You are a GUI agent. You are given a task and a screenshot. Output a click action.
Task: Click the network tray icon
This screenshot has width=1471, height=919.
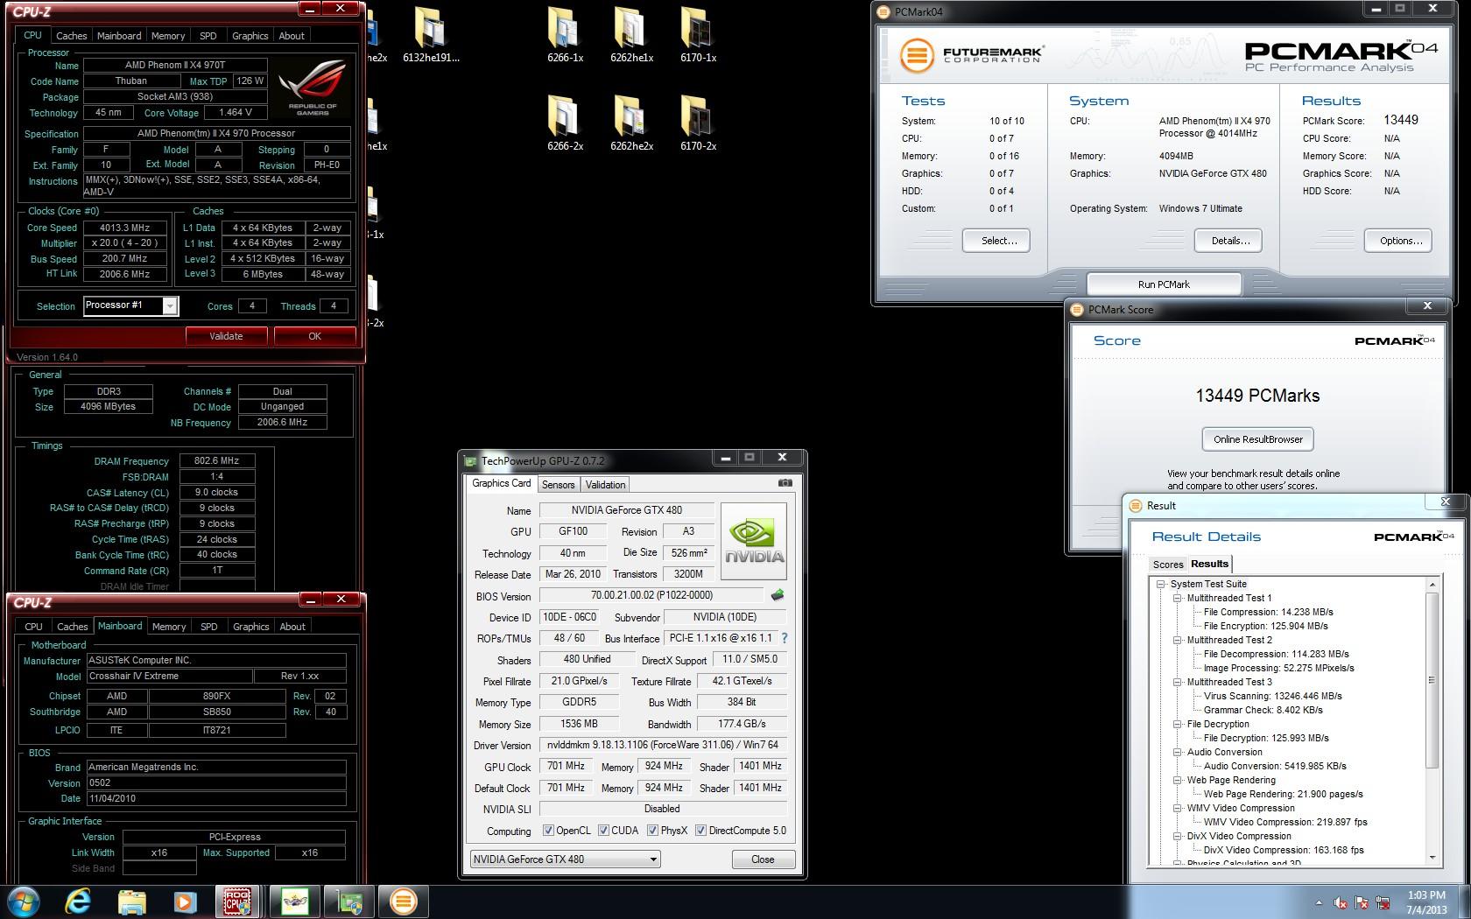point(1383,902)
